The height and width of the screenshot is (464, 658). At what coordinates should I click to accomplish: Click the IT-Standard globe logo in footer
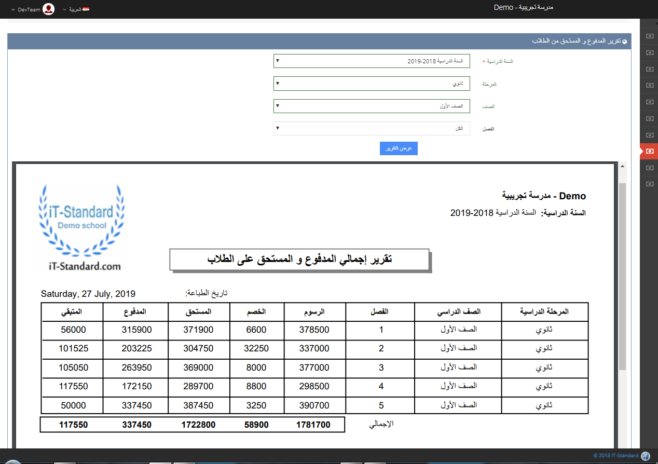pyautogui.click(x=646, y=456)
